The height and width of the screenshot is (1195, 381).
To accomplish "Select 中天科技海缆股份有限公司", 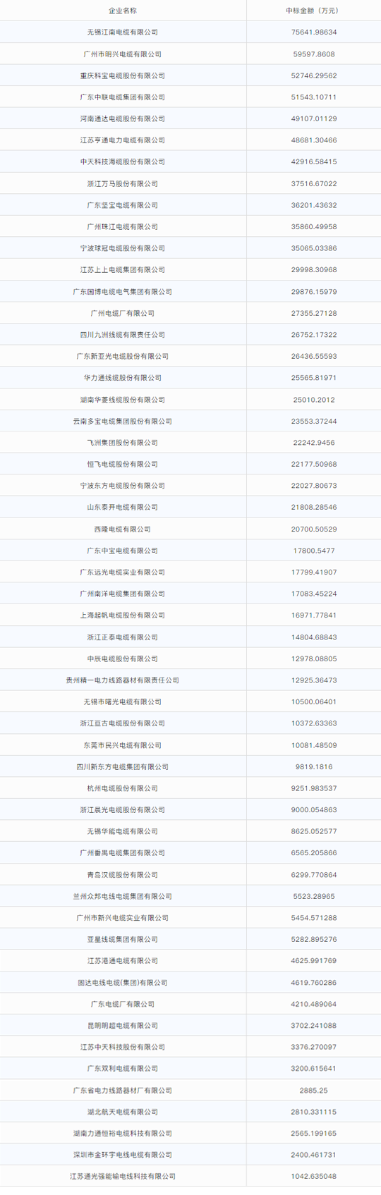I will point(123,161).
